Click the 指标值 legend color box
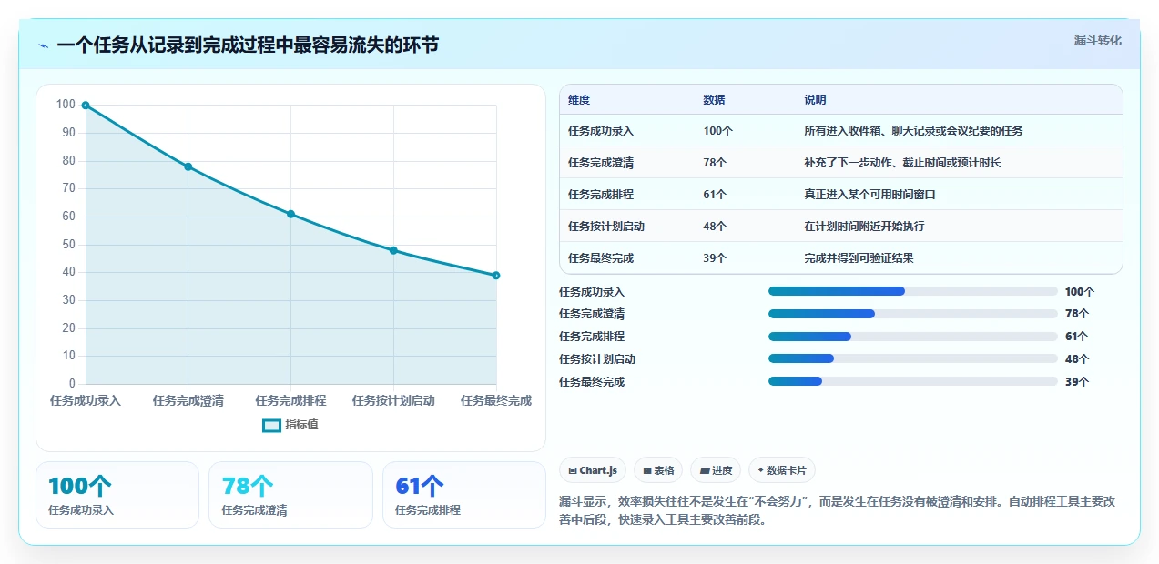1159x564 pixels. pos(271,425)
